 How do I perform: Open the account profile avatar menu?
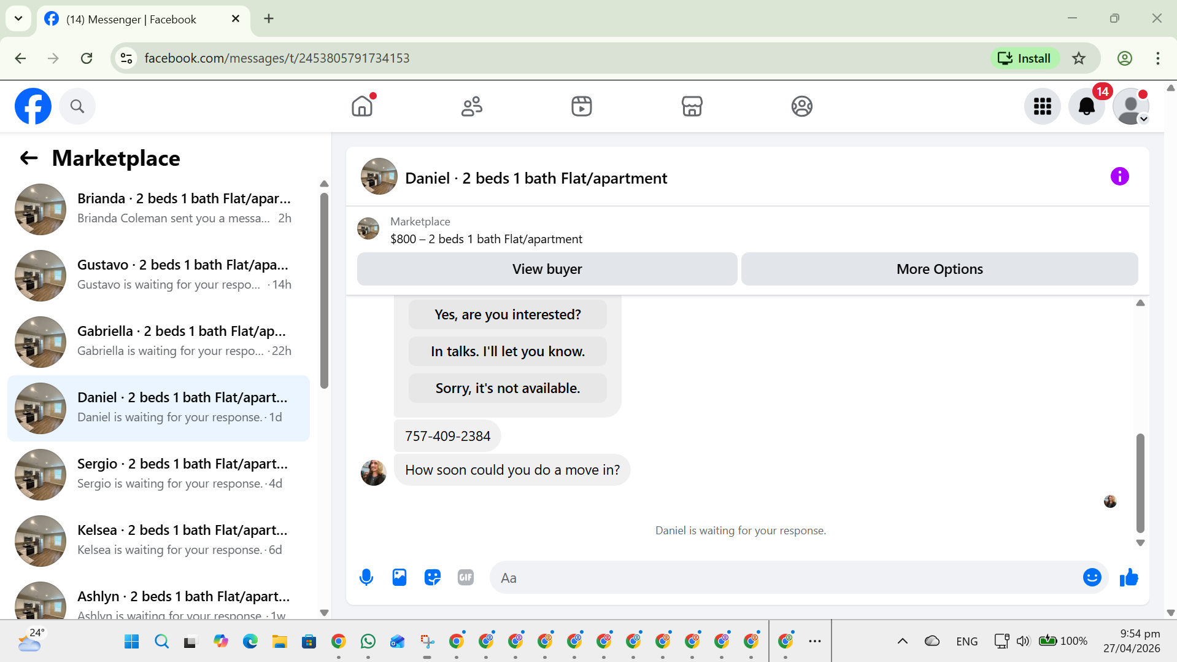tap(1131, 106)
